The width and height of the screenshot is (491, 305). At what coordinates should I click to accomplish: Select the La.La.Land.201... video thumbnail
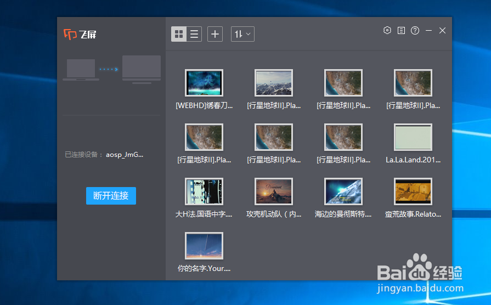tap(413, 137)
